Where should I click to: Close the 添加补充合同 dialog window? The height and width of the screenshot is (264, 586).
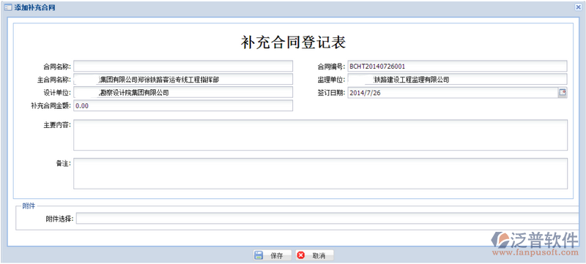578,7
